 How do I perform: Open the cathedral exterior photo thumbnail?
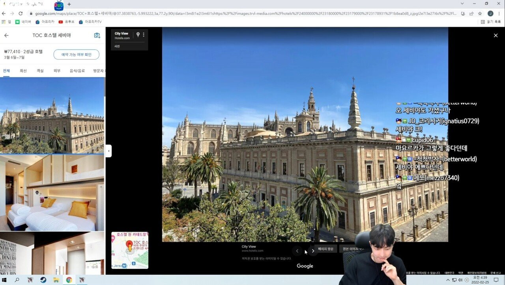pos(52,115)
